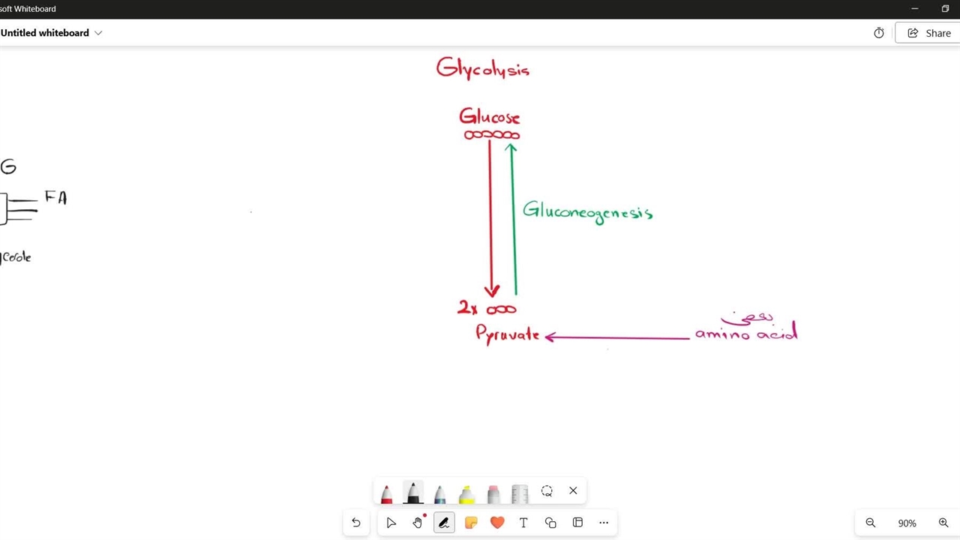Screen dimensions: 960x540
Task: Close the pen toolbar
Action: click(x=573, y=491)
